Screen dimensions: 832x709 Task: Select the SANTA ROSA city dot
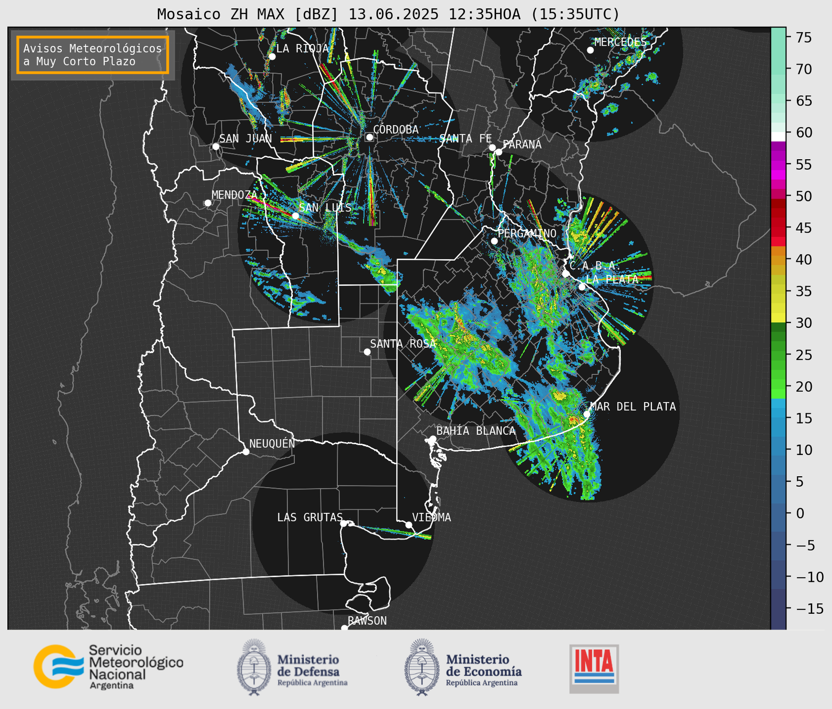(367, 352)
